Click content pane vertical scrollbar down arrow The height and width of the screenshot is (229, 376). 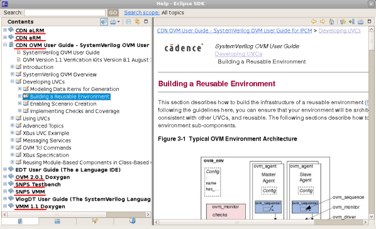pos(371,216)
